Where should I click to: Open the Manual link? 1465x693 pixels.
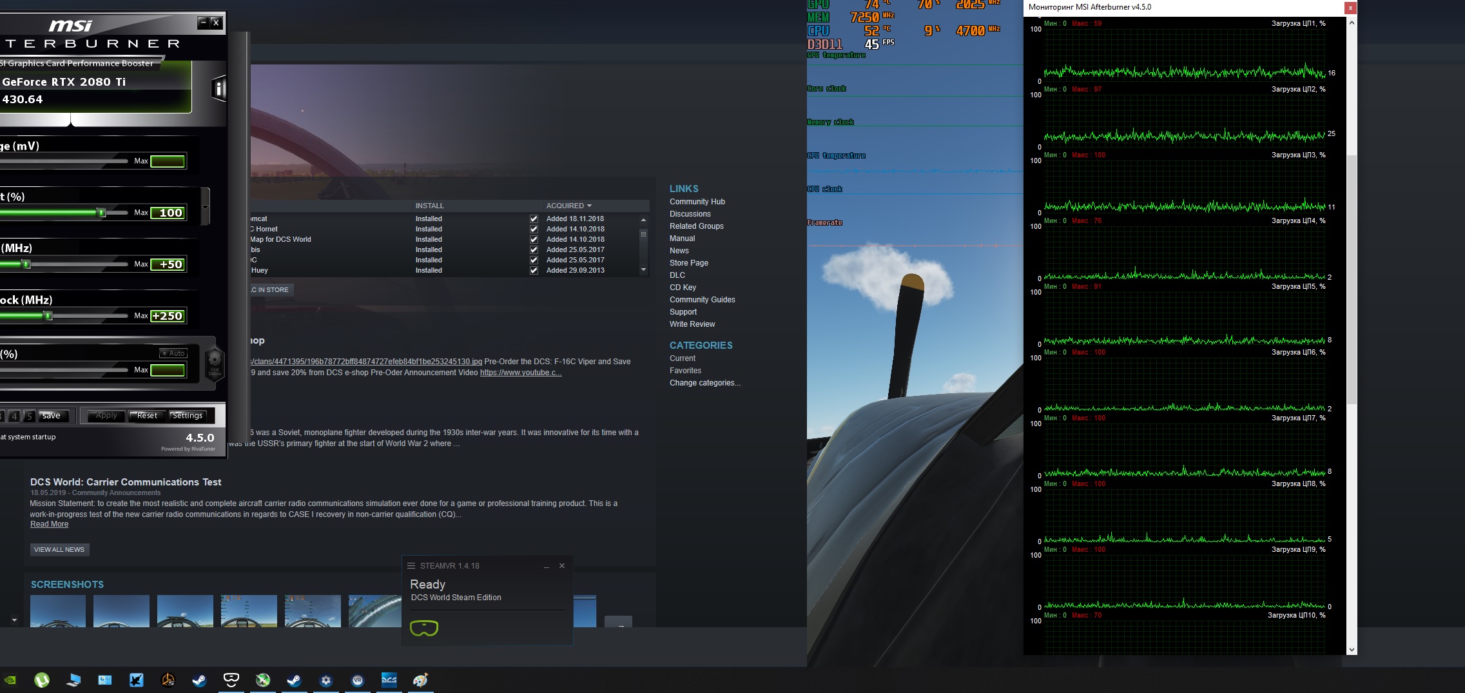coord(683,239)
